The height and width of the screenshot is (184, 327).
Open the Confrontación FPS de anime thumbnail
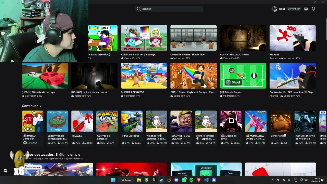coord(293,76)
